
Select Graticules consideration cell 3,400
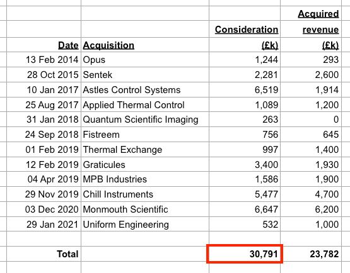[x=245, y=164]
